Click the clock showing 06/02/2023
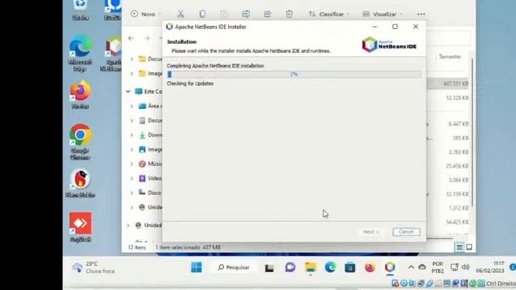516x290 pixels. click(x=490, y=267)
